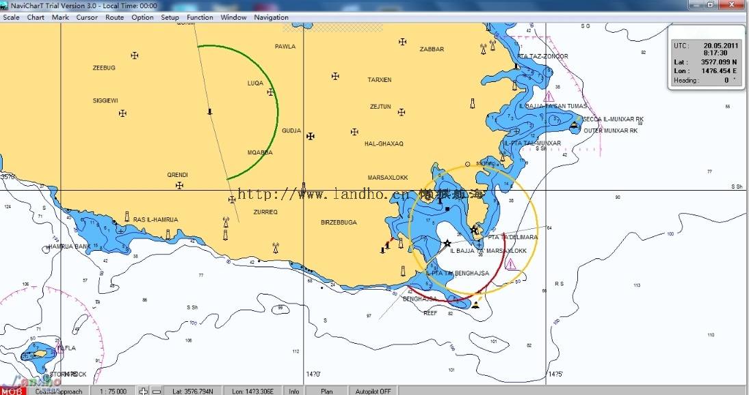The height and width of the screenshot is (395, 749).
Task: Click the Lat 3576.794N status field
Action: pos(193,391)
